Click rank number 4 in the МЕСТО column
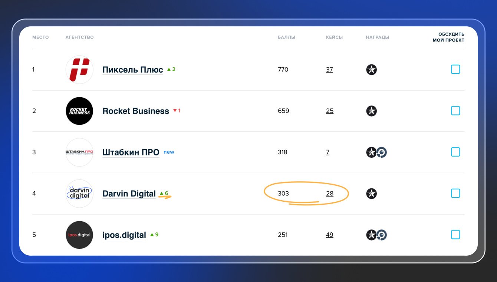 [34, 194]
